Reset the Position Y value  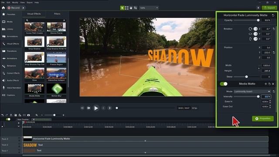pyautogui.click(x=274, y=52)
